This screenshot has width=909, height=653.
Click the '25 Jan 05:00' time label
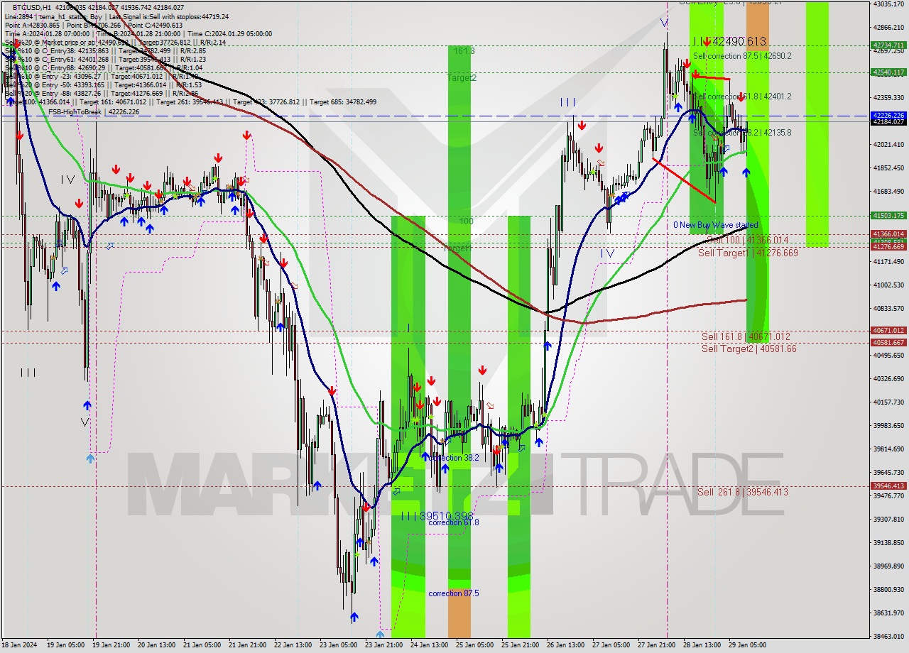pos(475,645)
